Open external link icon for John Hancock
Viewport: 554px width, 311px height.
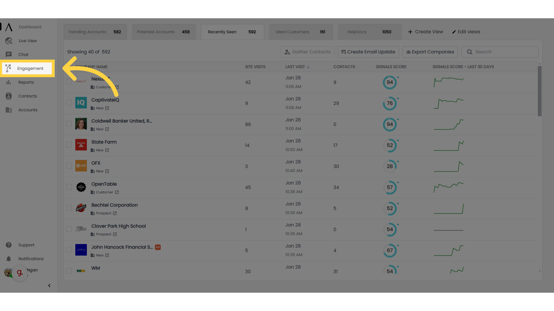(107, 255)
